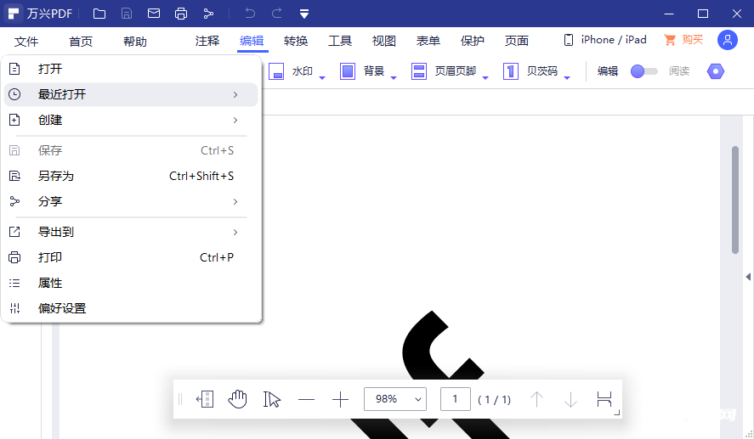754x439 pixels.
Task: Click the 购买 purchase link
Action: (683, 40)
